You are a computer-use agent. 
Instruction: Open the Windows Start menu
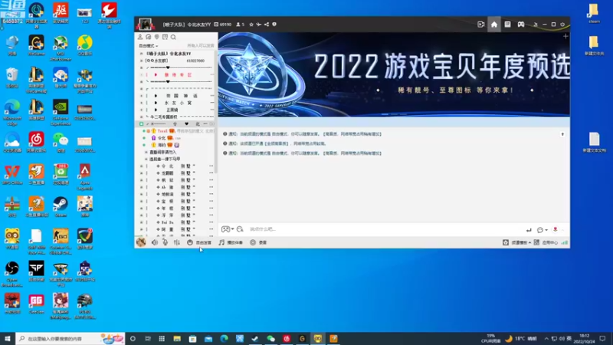click(x=8, y=339)
